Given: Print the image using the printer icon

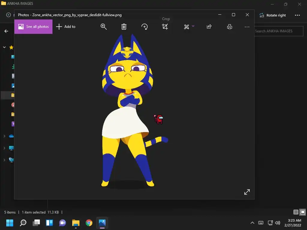Looking at the screenshot, I should (230, 27).
